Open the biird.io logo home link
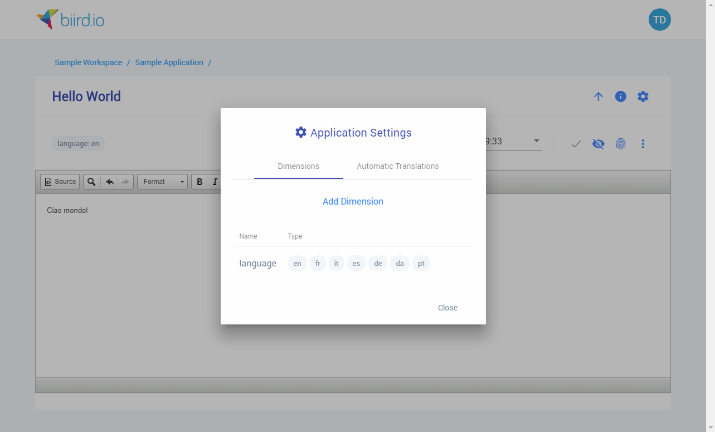This screenshot has height=432, width=715. click(x=70, y=20)
